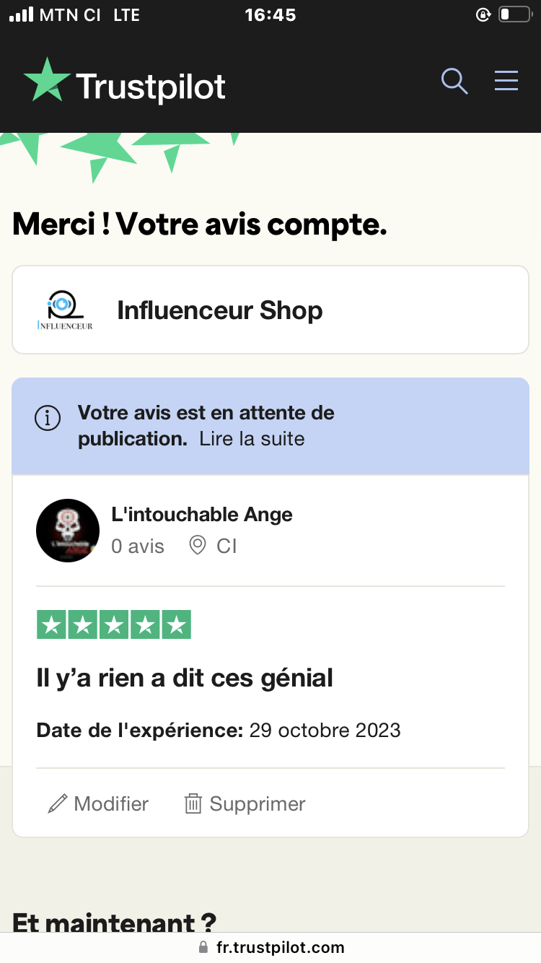Open the search magnifier icon
This screenshot has width=541, height=963.
coord(454,81)
